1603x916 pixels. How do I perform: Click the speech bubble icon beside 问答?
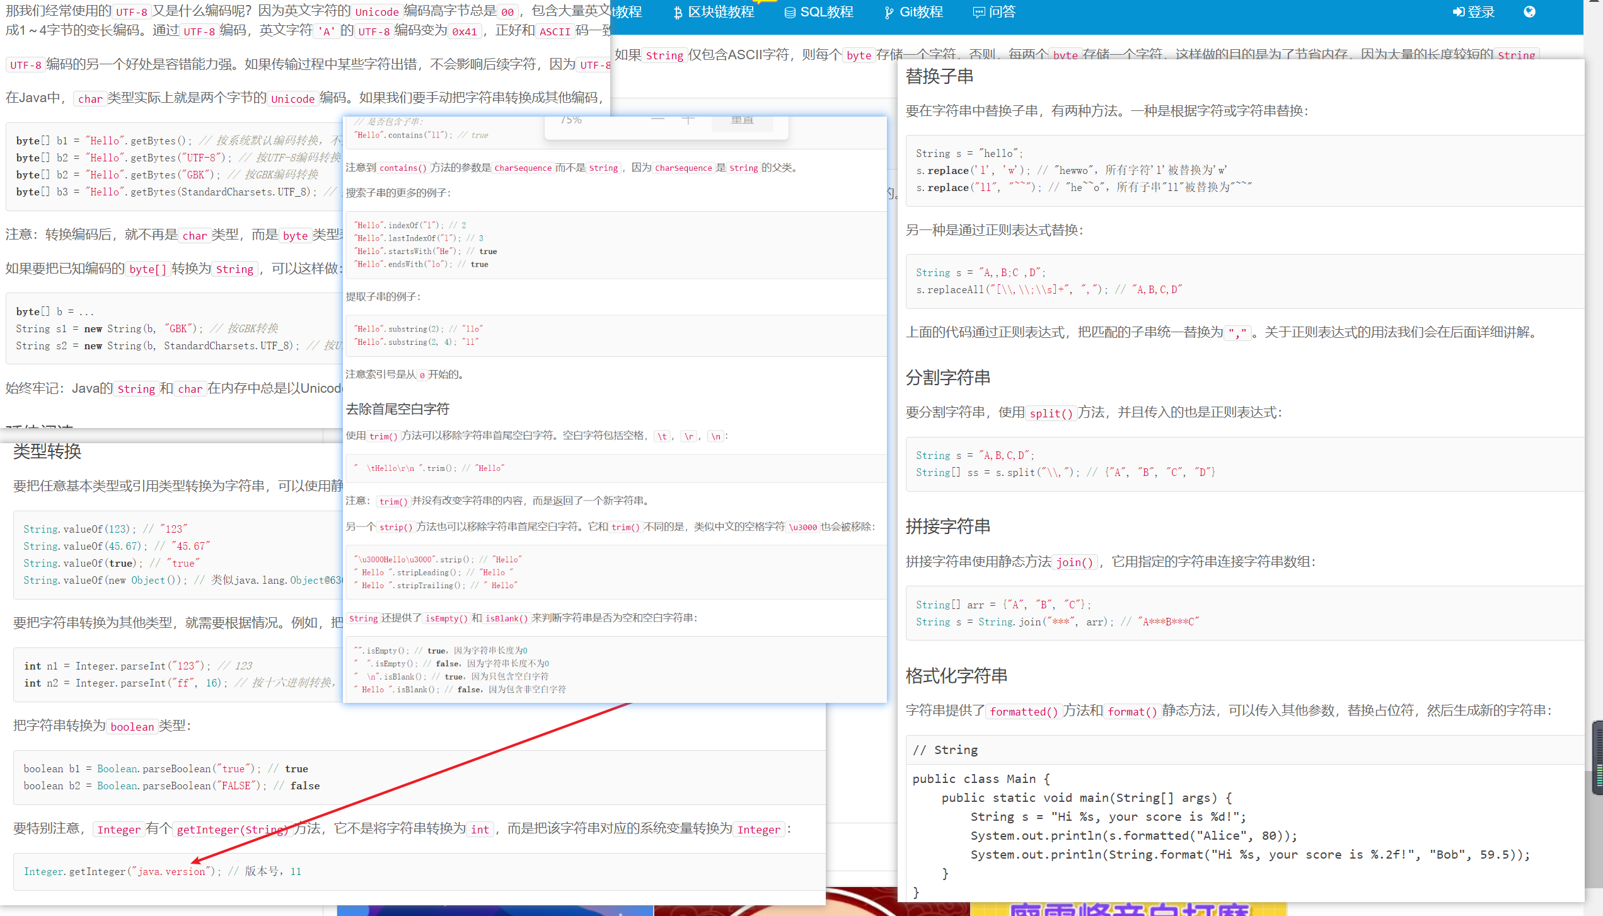[x=979, y=13]
